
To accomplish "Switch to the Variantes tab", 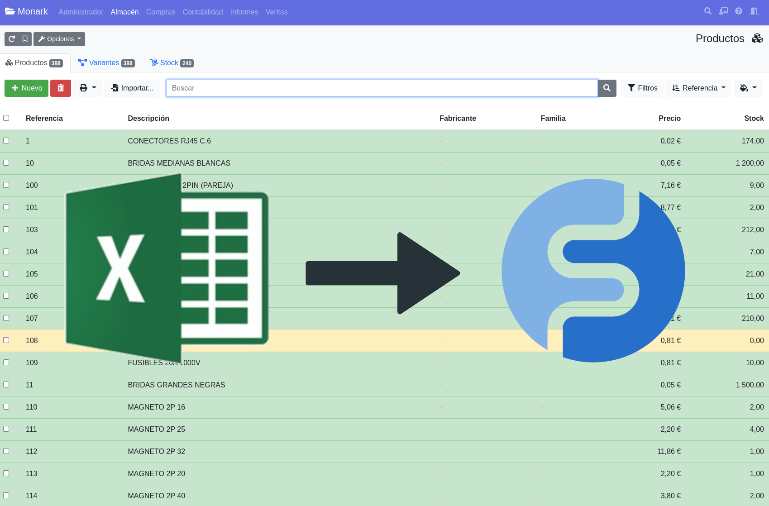I will click(x=106, y=63).
